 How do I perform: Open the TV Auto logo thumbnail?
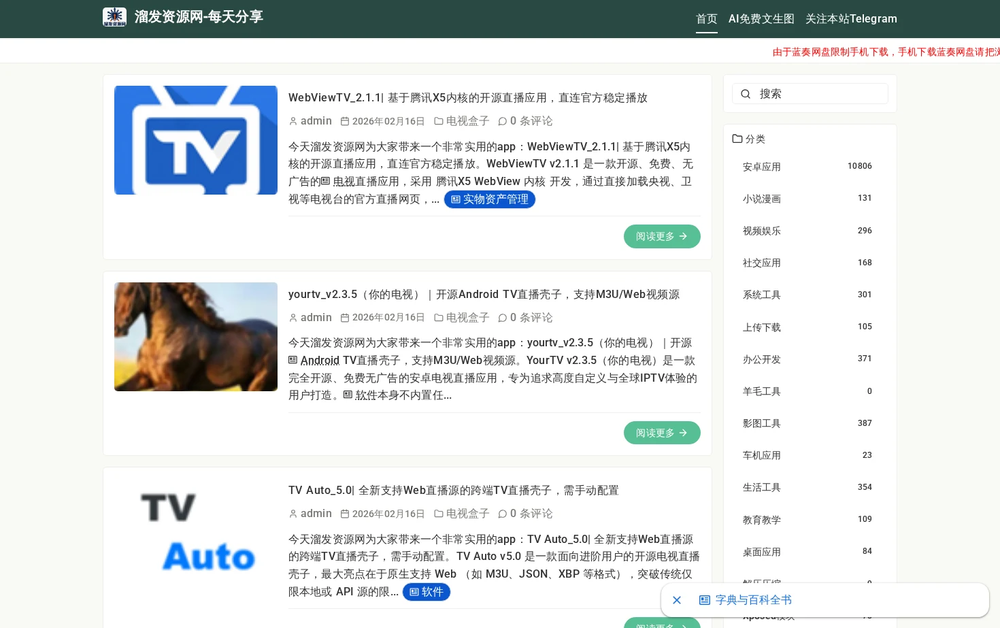[x=196, y=533]
